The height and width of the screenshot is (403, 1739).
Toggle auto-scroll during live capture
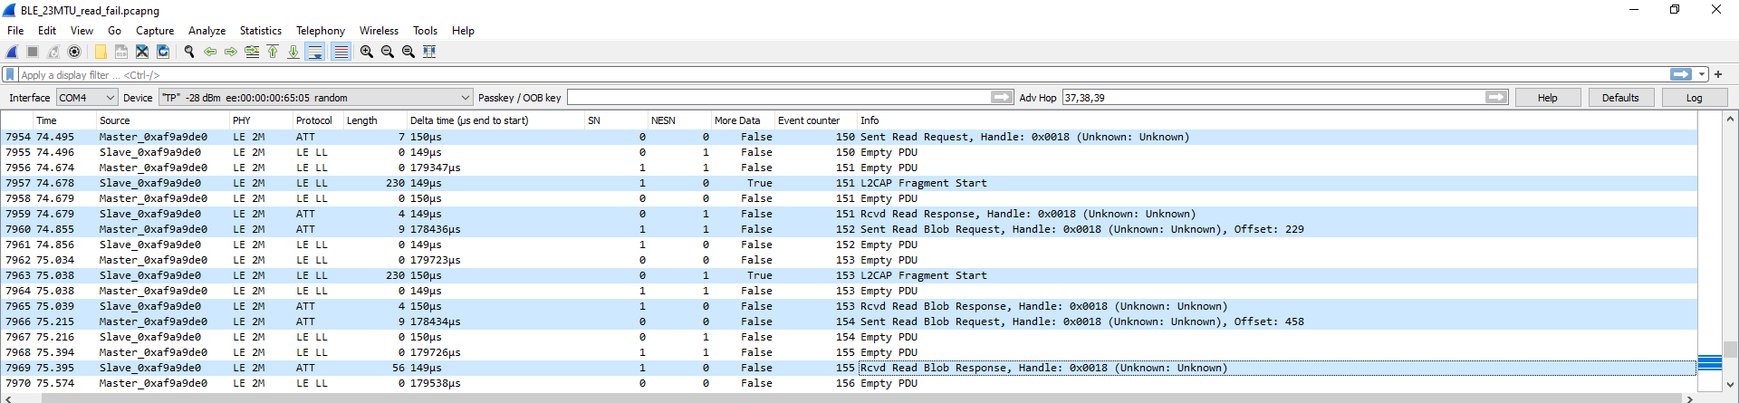coord(315,52)
